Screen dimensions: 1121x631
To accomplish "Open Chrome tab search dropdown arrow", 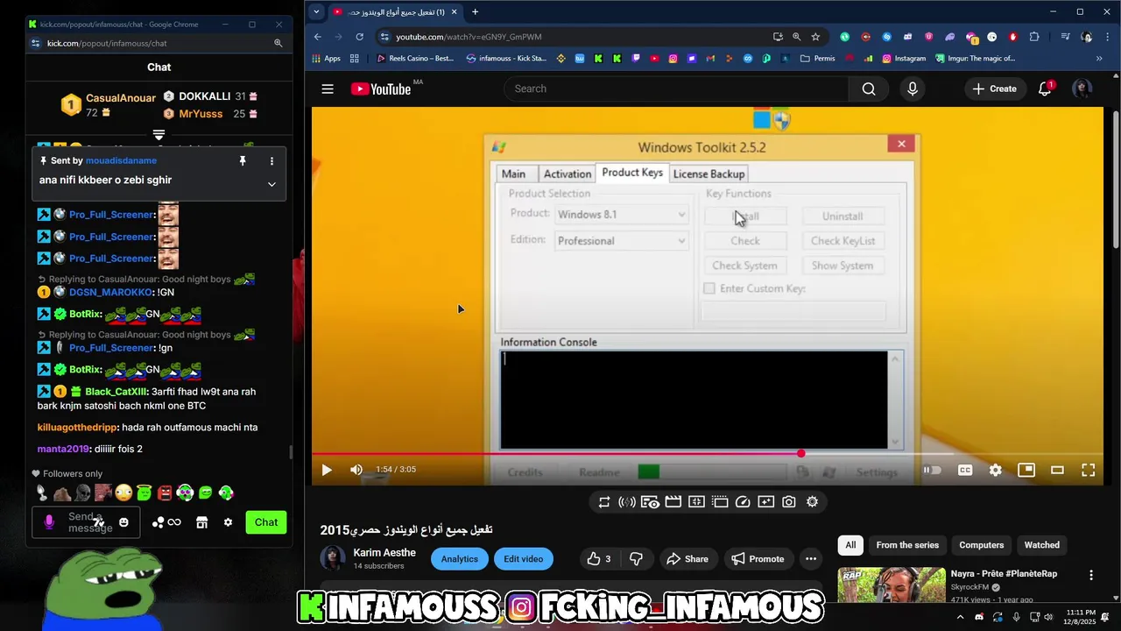I will [x=316, y=12].
